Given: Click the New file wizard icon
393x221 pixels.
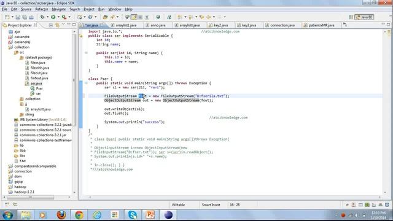Looking at the screenshot, I should pos(7,17).
